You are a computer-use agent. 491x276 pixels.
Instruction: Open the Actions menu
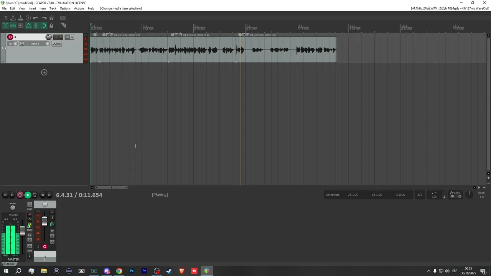(x=79, y=8)
